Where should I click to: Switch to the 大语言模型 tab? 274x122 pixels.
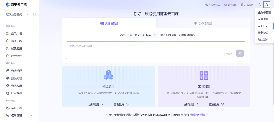[x=109, y=23]
